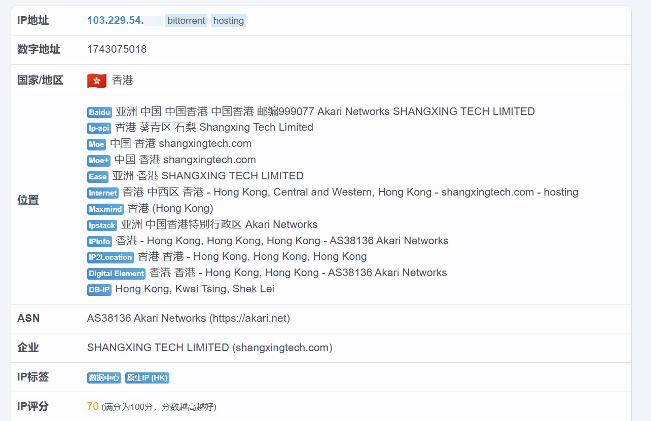
Task: Click the IP2Location source badge
Action: click(111, 257)
